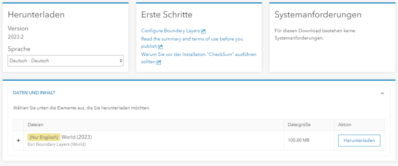The height and width of the screenshot is (166, 398).
Task: Click the DATEN UND INHALT heading
Action: [34, 93]
